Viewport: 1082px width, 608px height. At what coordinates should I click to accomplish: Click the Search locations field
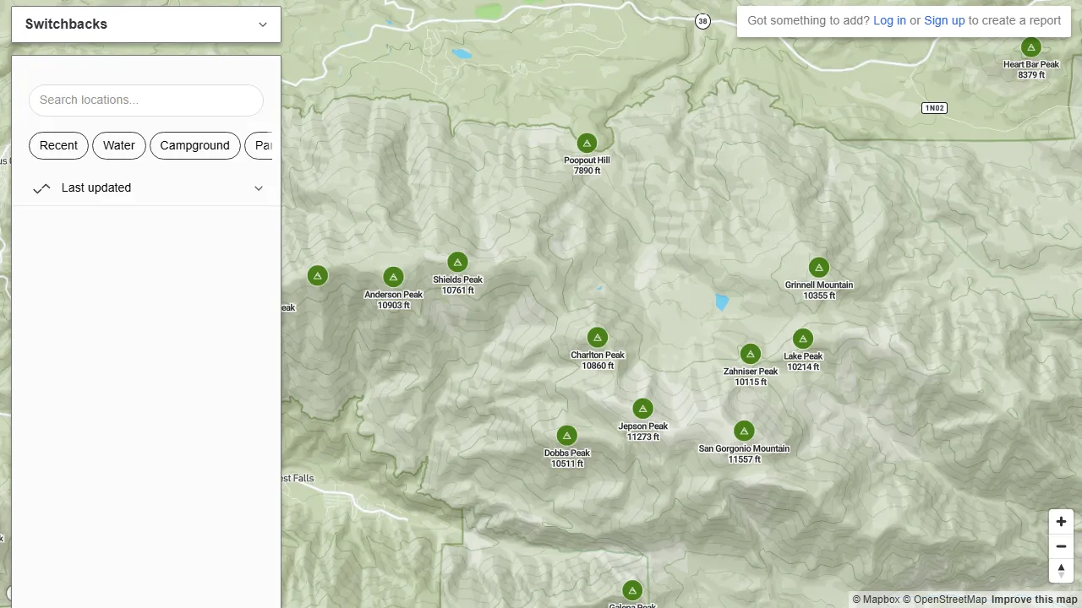point(145,100)
